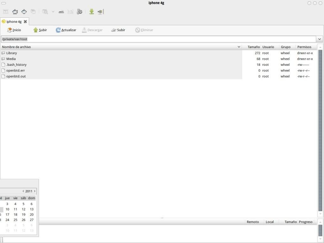The image size is (324, 243).
Task: Click the greyed icon left of the gears
Action: pyautogui.click(x=70, y=12)
